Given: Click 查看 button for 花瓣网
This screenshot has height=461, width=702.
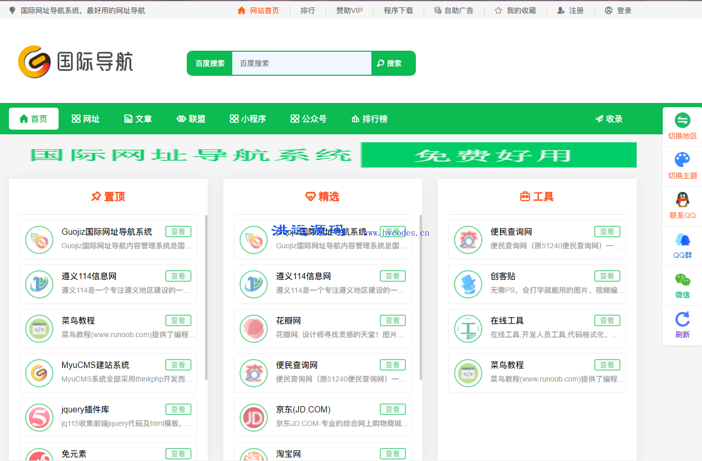Looking at the screenshot, I should (393, 320).
